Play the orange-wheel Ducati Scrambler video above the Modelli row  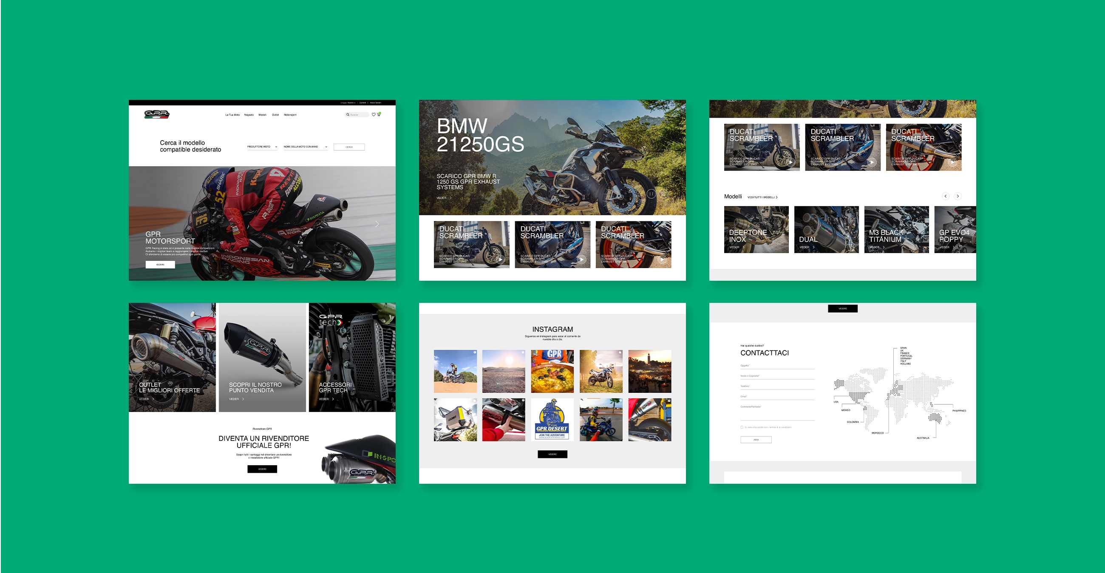[x=952, y=162]
